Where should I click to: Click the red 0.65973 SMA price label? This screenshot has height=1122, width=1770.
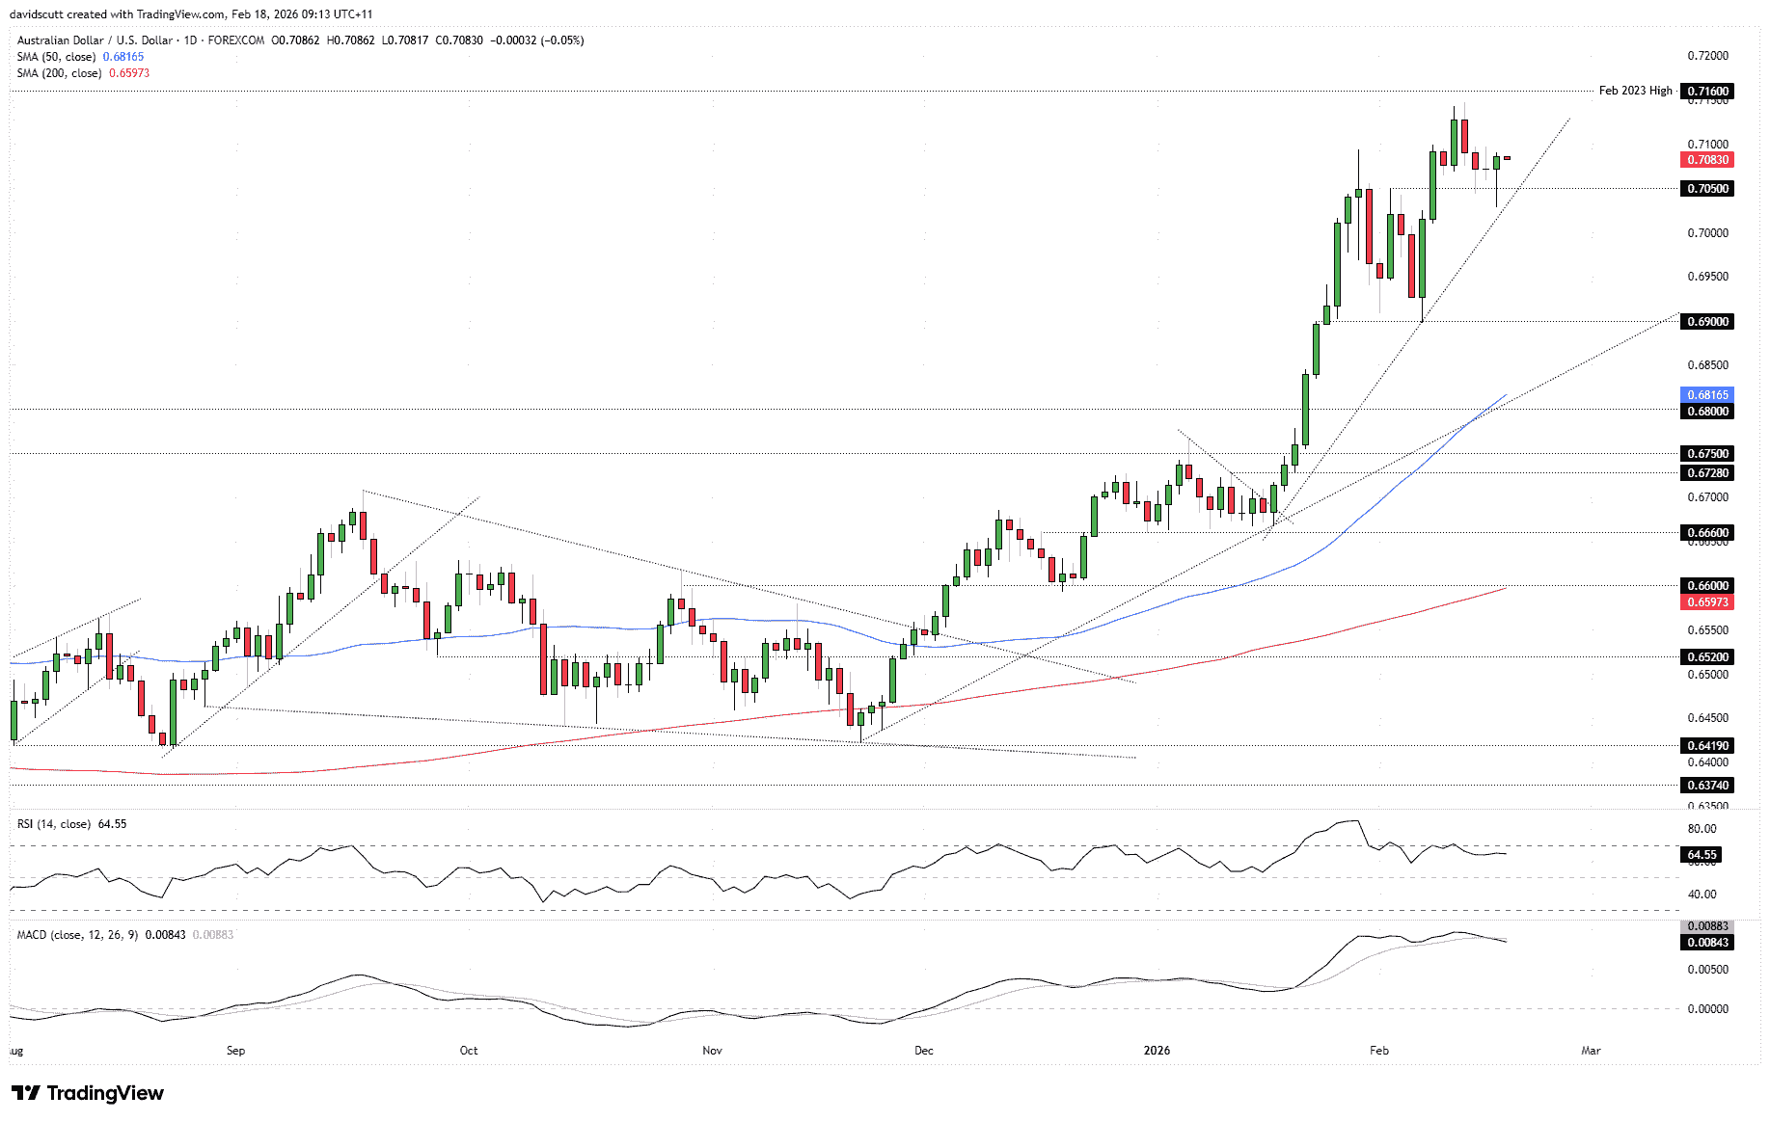1706,602
